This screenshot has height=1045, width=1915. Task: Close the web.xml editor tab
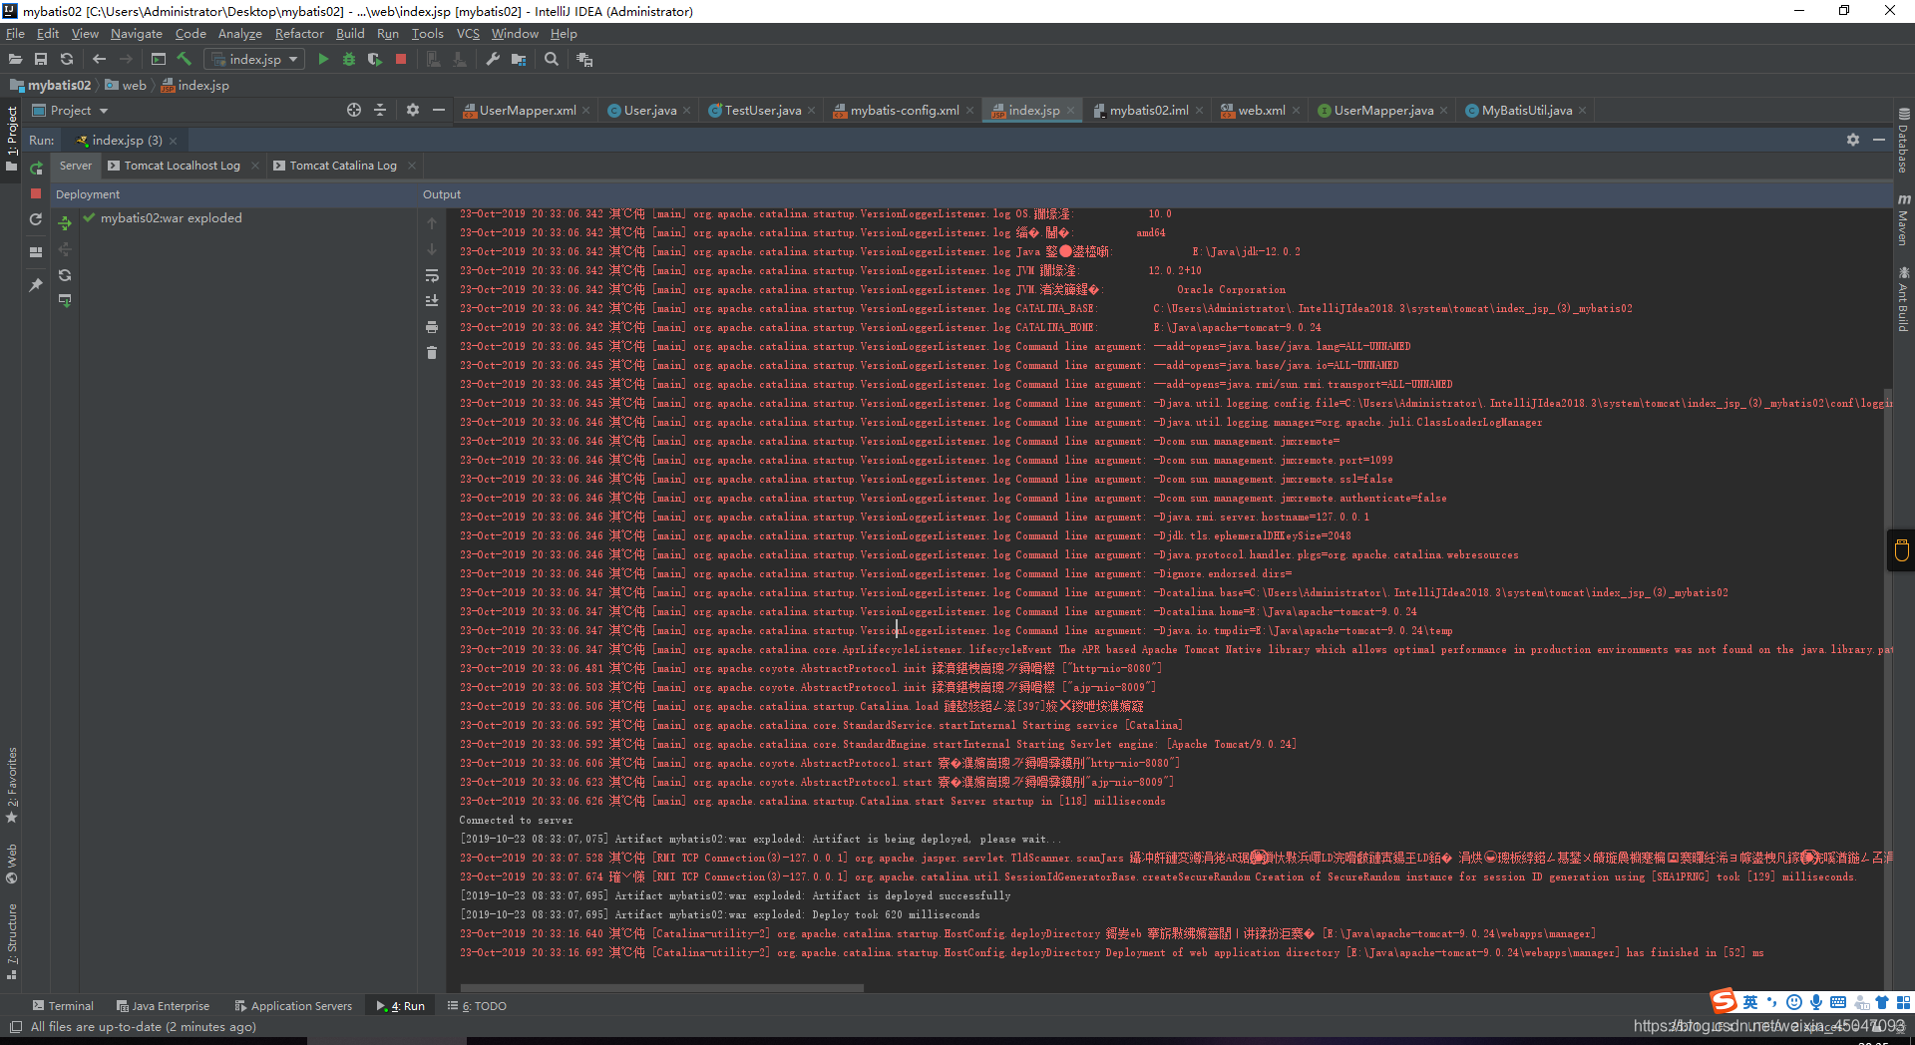pos(1297,111)
